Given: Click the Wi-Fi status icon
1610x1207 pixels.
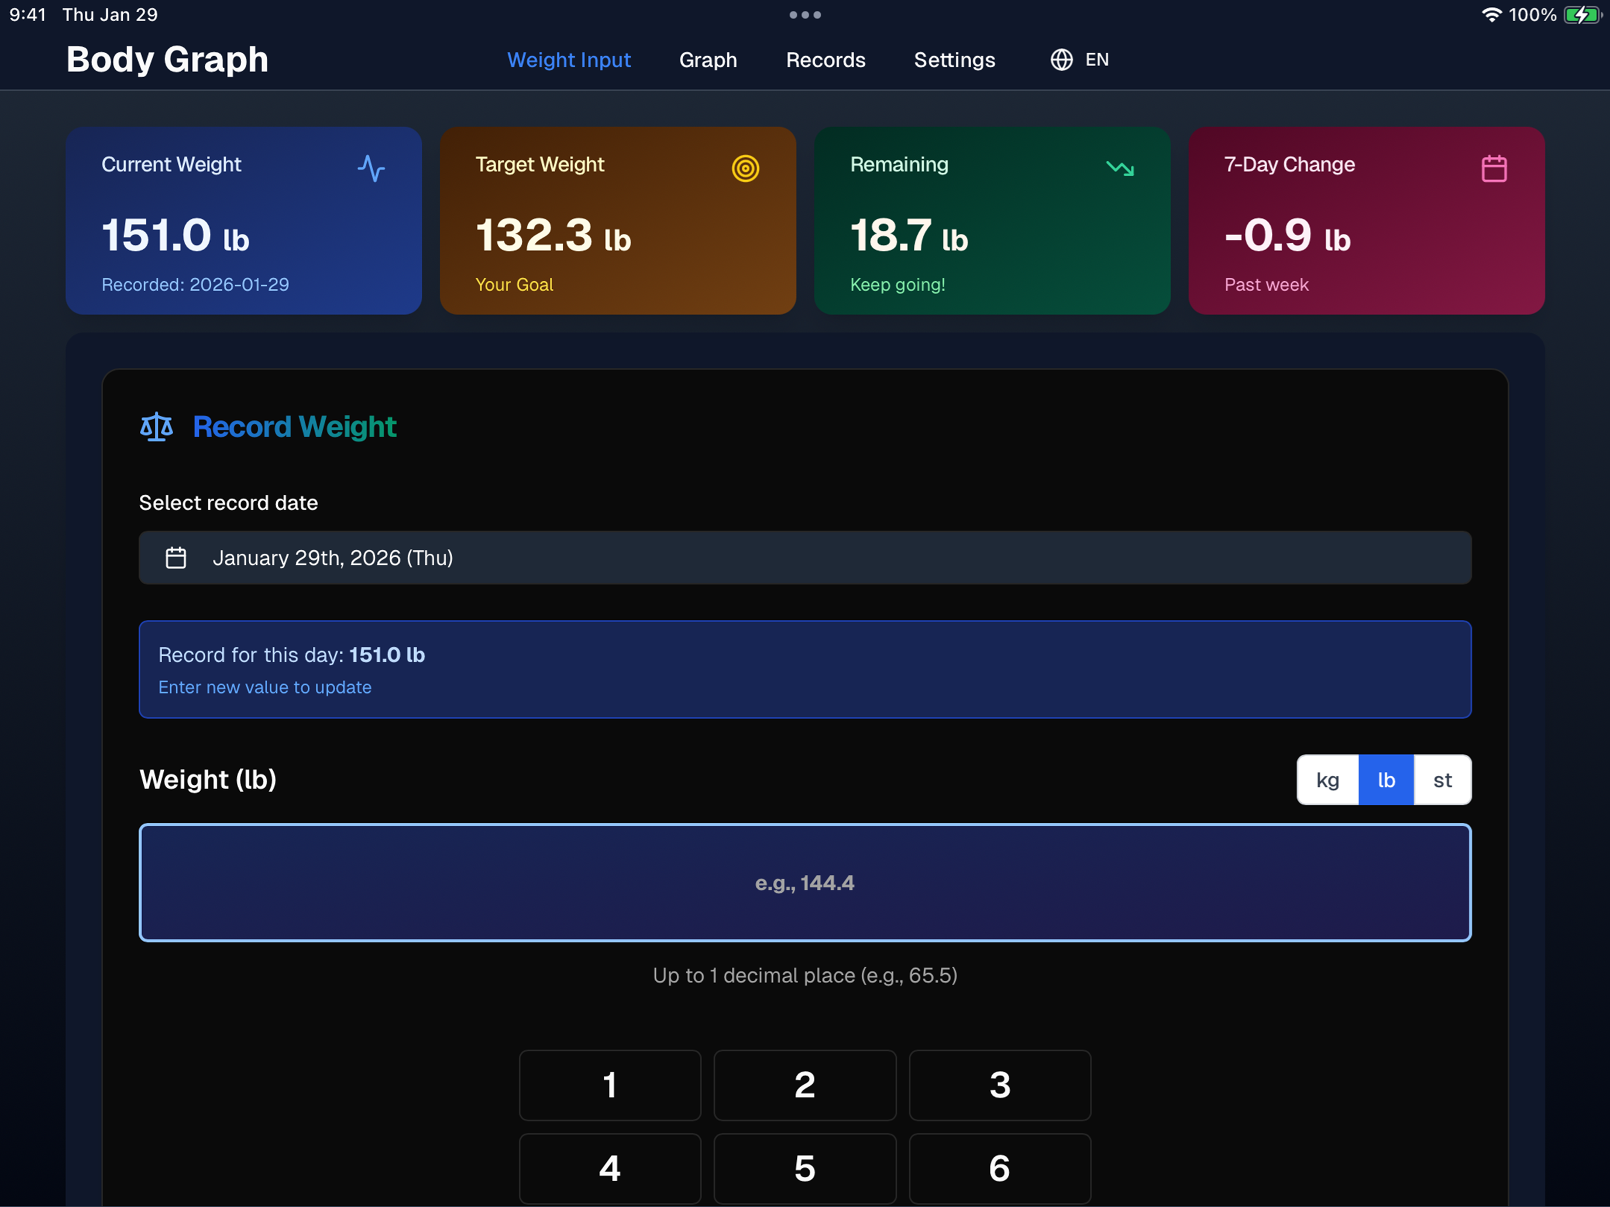Looking at the screenshot, I should [1491, 15].
